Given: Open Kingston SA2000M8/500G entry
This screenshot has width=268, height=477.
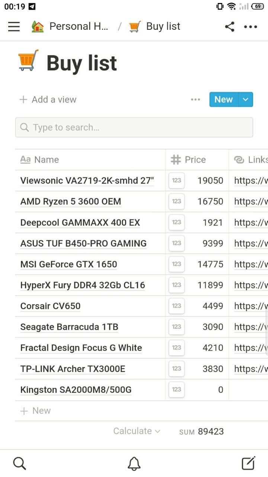Looking at the screenshot, I should click(x=76, y=389).
